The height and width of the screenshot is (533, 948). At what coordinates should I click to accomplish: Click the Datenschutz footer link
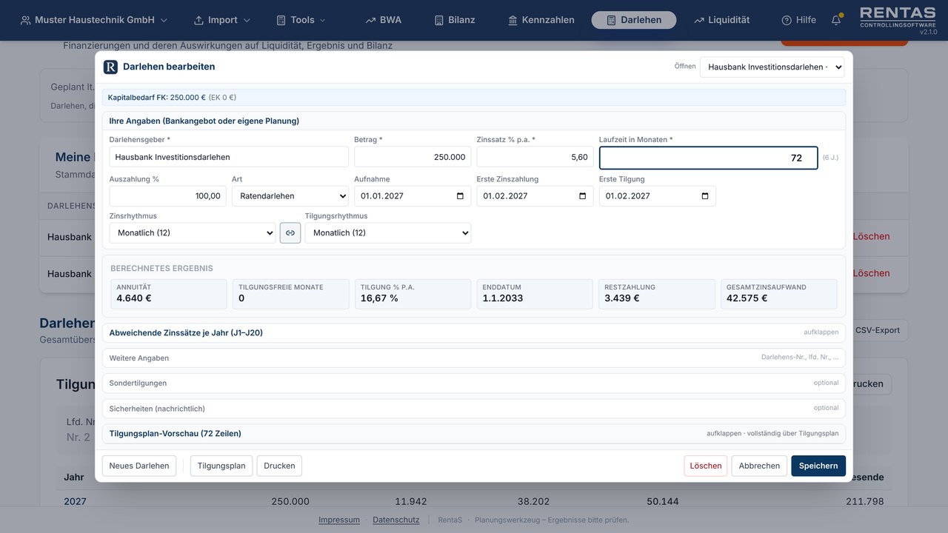coord(396,520)
